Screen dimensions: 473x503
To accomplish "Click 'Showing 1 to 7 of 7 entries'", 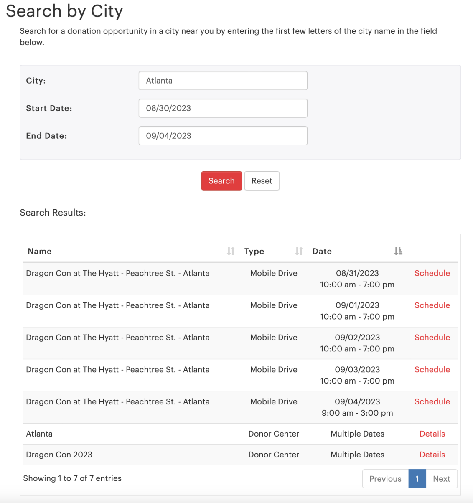I will tap(72, 478).
